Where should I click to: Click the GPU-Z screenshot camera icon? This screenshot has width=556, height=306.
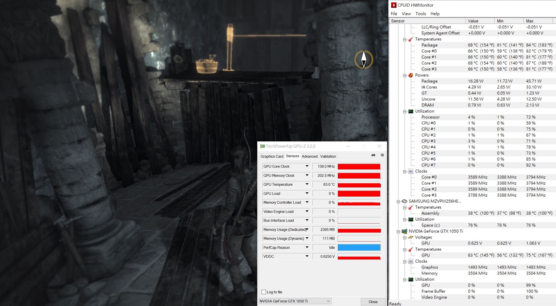373,155
